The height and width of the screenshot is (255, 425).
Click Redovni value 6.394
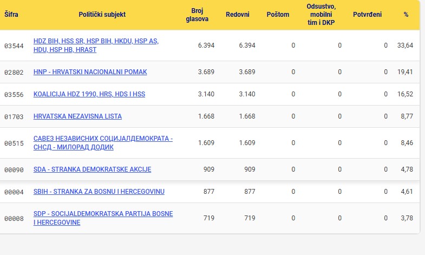(x=247, y=45)
